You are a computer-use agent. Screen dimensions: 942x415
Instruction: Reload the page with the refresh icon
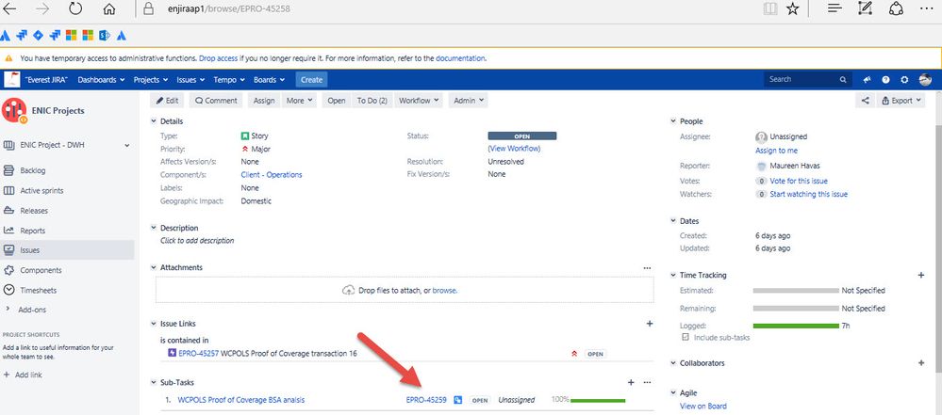(x=75, y=9)
